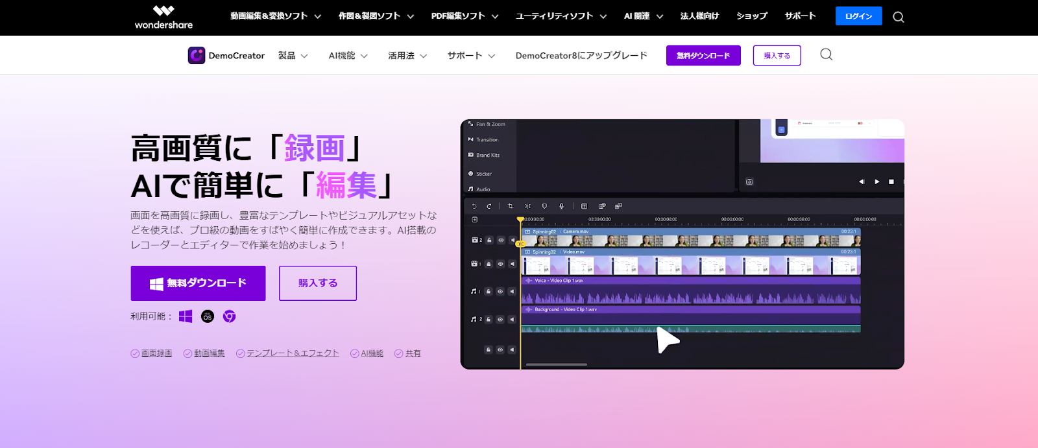Expand the AI機能 dropdown
The width and height of the screenshot is (1038, 448).
tap(348, 56)
